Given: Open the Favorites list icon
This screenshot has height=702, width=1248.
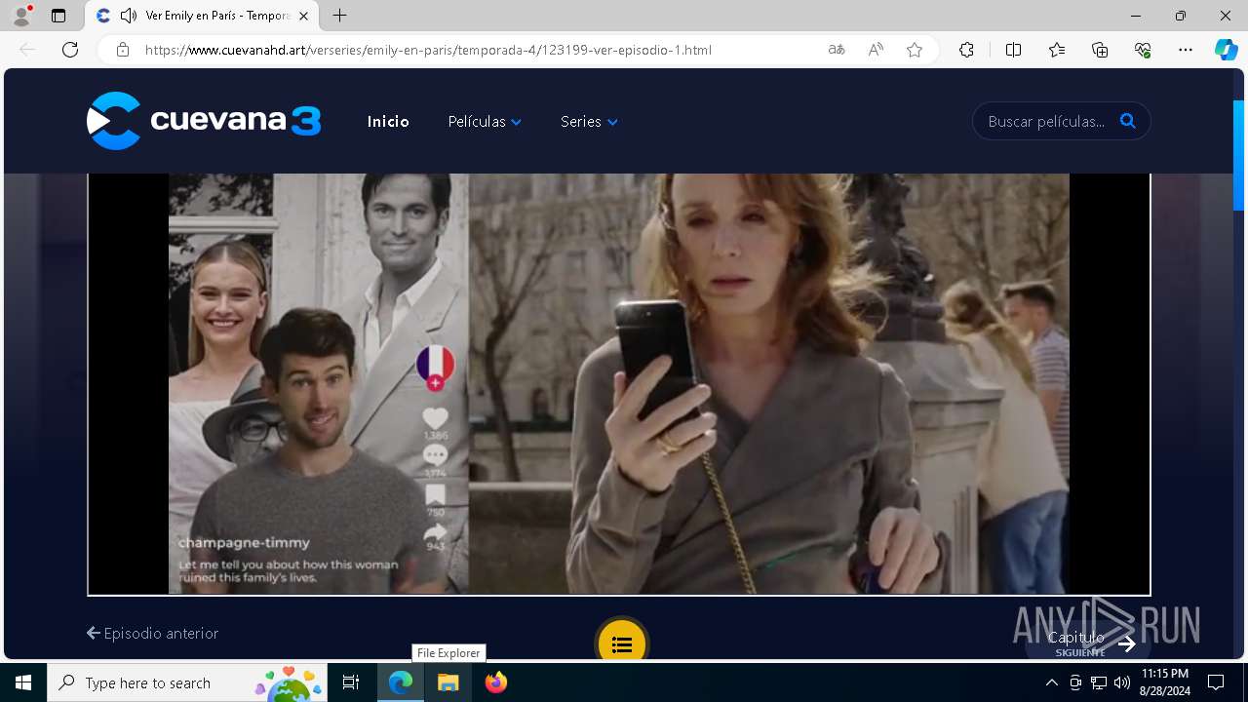Looking at the screenshot, I should pyautogui.click(x=1057, y=50).
